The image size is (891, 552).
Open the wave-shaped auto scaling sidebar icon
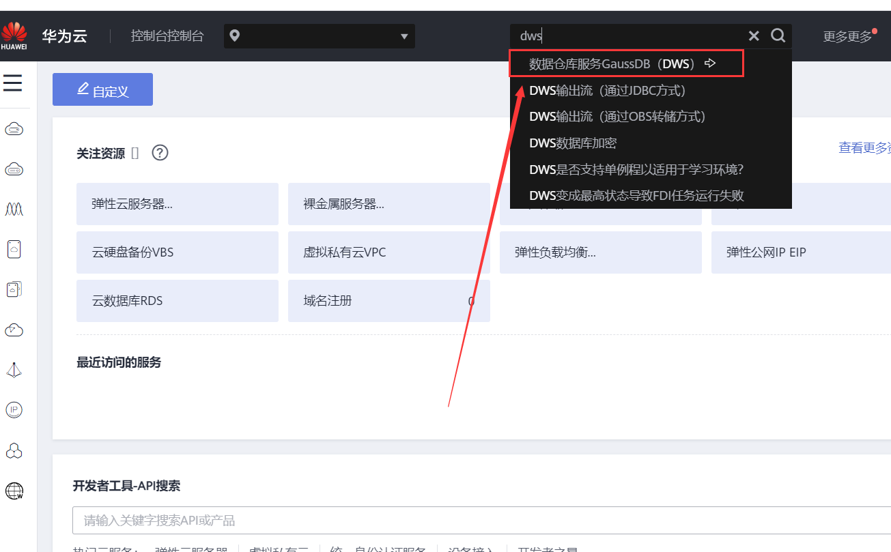[14, 209]
